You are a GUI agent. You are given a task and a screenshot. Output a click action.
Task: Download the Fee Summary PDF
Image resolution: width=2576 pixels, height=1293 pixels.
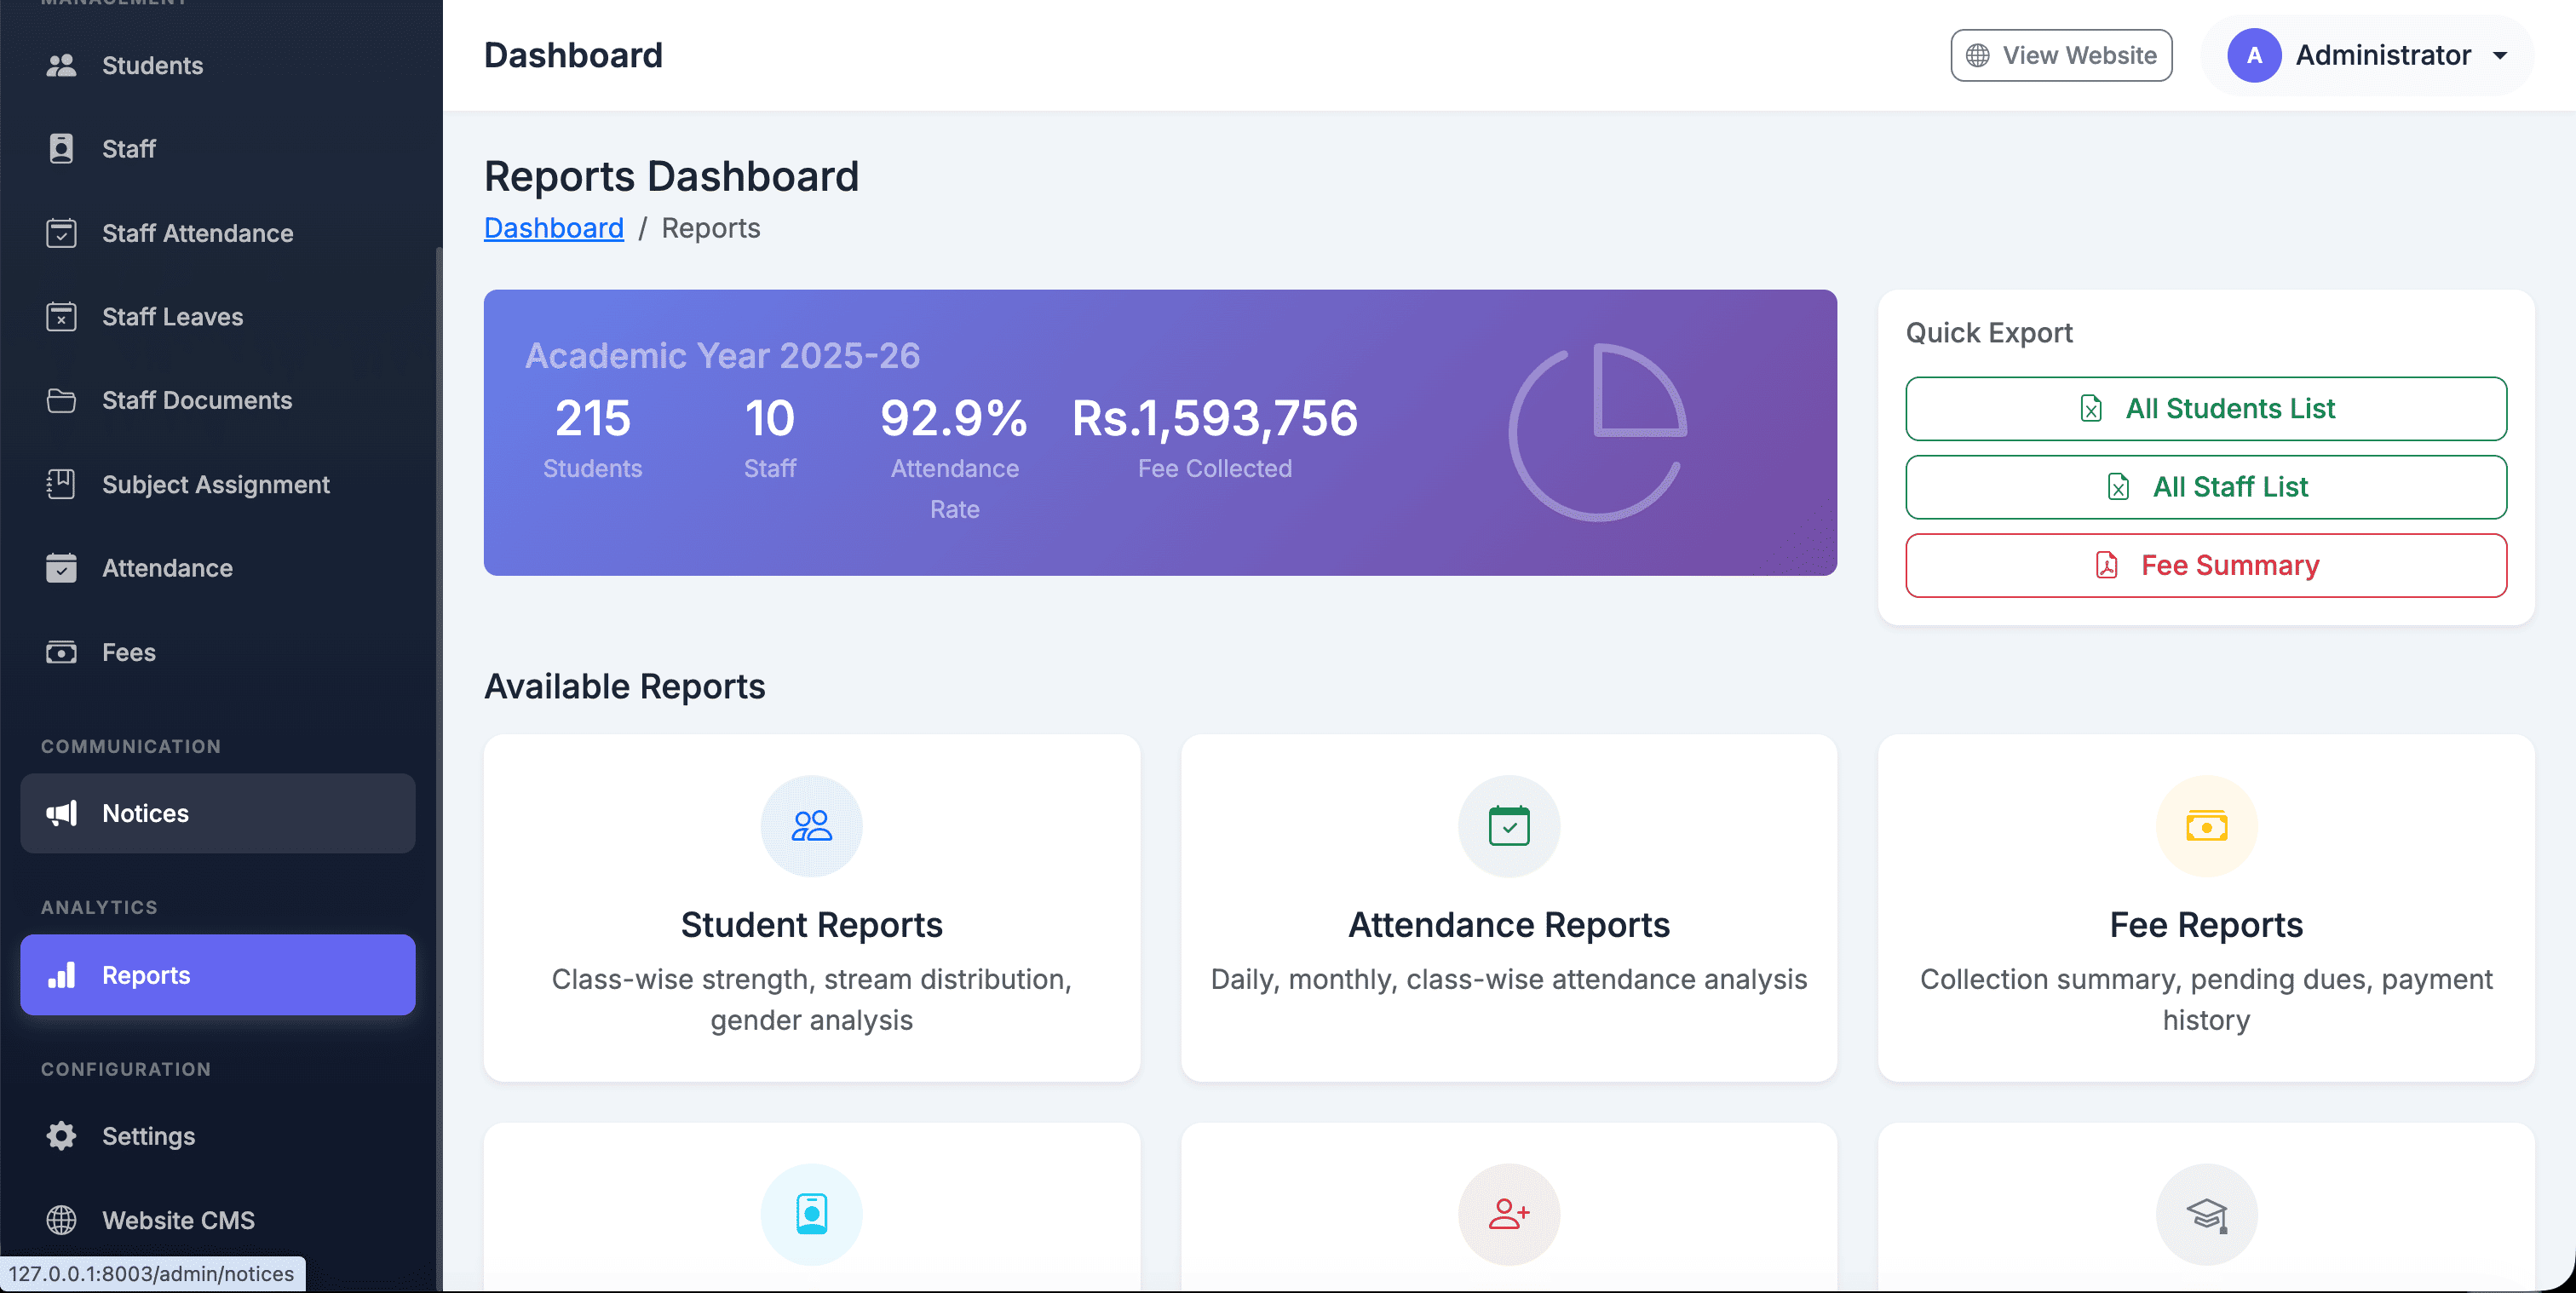[x=2205, y=565]
